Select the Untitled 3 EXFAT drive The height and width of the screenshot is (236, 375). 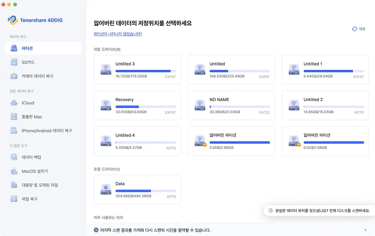(137, 70)
